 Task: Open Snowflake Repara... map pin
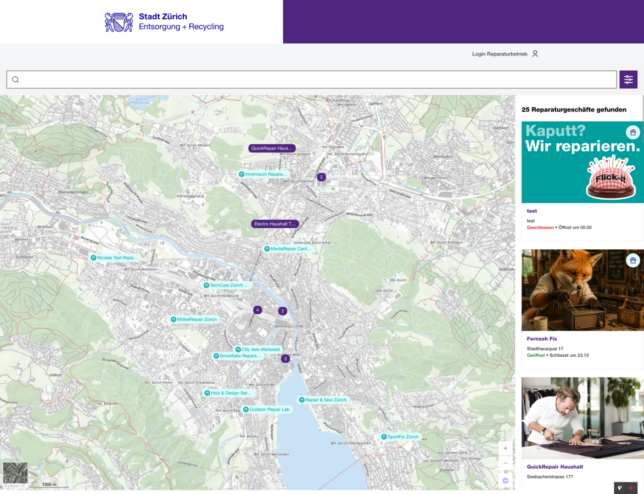coord(237,356)
